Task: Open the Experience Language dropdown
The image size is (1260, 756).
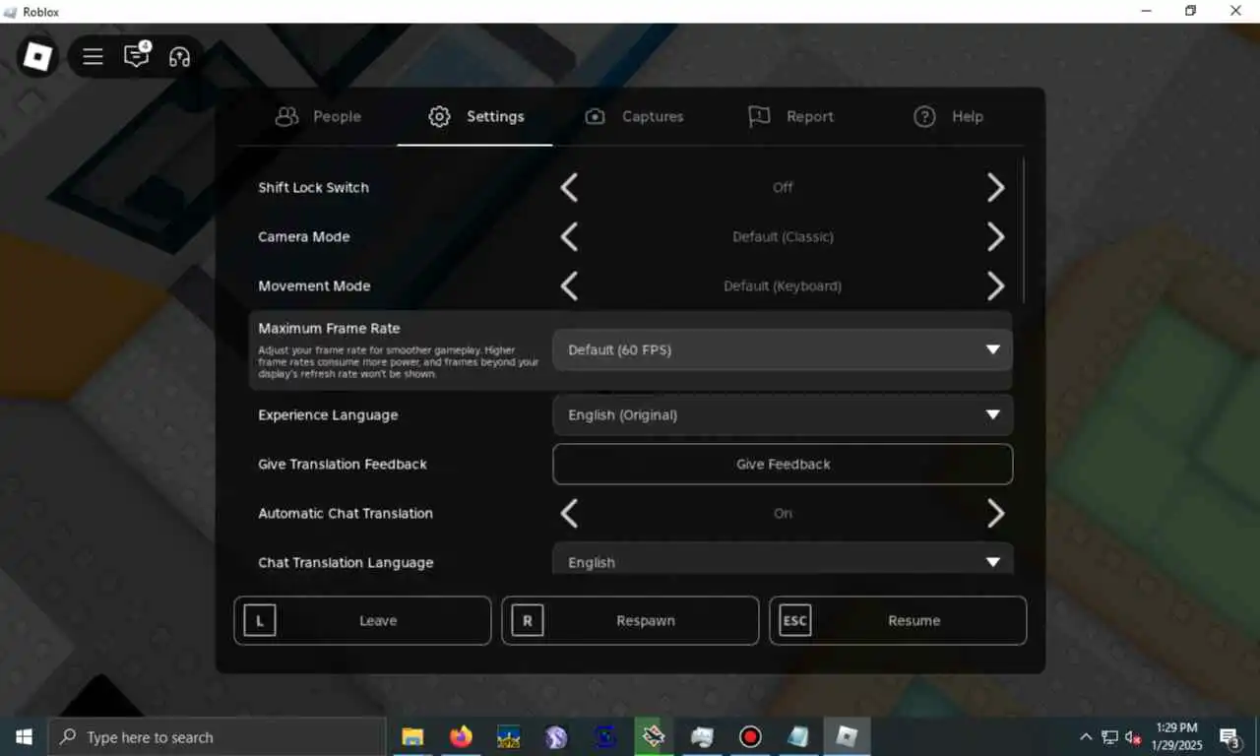Action: click(783, 414)
